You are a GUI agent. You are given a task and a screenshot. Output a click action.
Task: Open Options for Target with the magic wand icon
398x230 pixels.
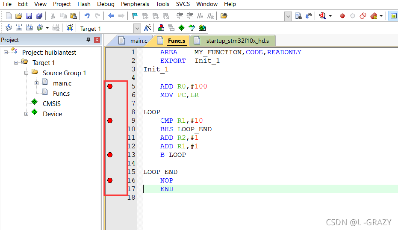tap(147, 28)
